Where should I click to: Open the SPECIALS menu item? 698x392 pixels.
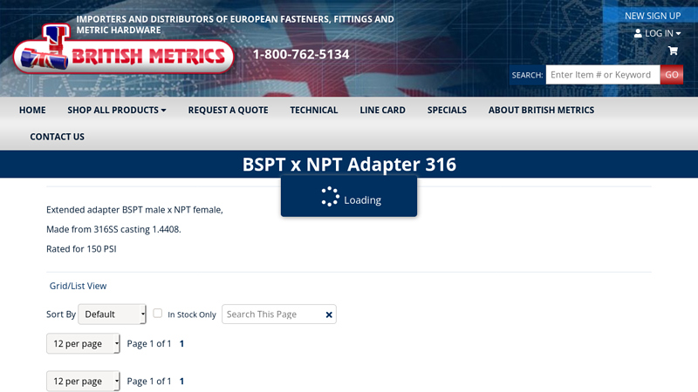coord(447,111)
